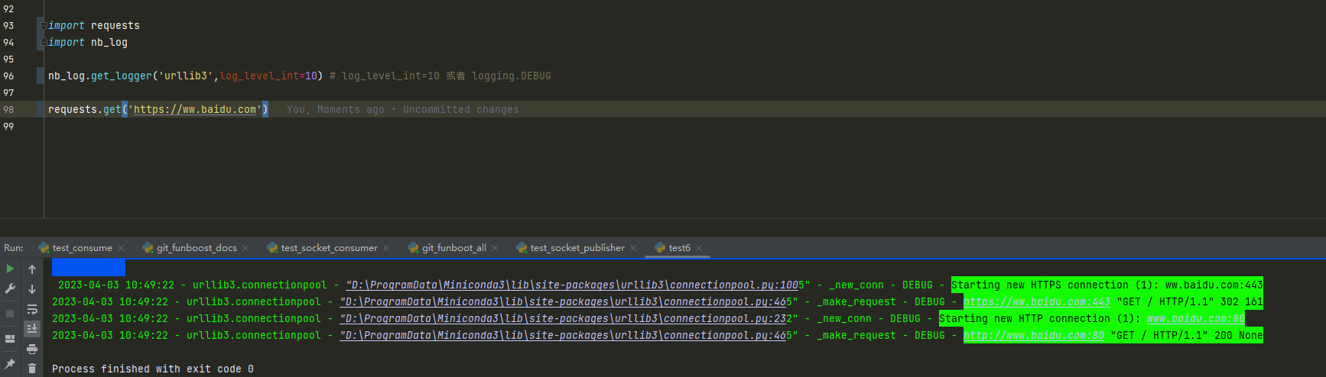Print console output with the printer icon
The height and width of the screenshot is (377, 1326).
click(x=32, y=349)
